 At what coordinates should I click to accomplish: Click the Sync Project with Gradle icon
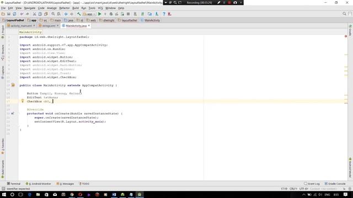click(142, 14)
